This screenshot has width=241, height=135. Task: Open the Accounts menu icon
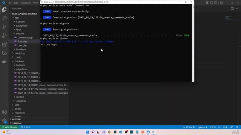pyautogui.click(x=4, y=112)
